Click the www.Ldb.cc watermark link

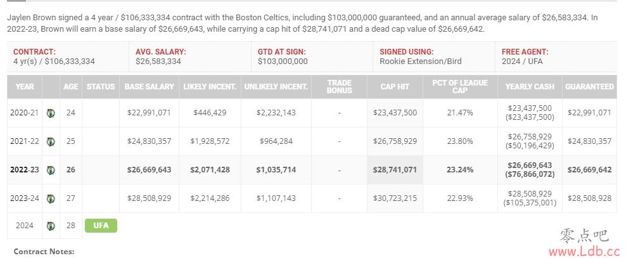click(584, 252)
